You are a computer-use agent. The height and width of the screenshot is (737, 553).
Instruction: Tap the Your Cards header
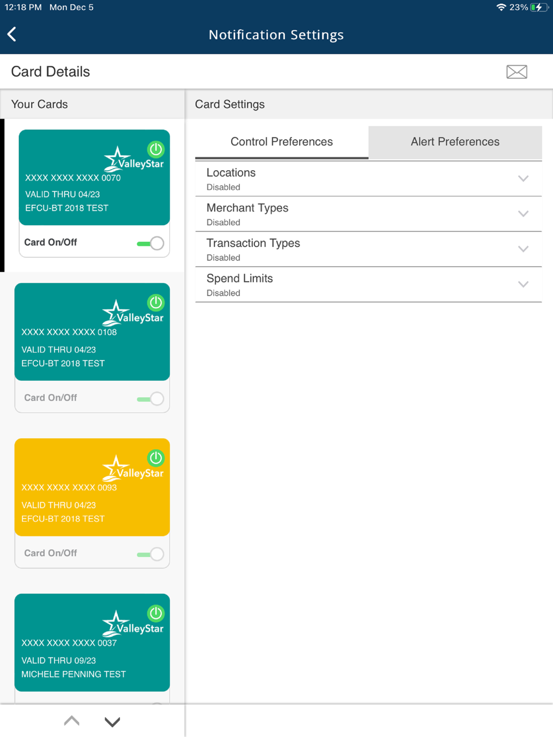39,104
